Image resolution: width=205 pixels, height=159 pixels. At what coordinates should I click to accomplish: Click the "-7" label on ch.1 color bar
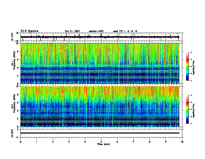pos(191,81)
